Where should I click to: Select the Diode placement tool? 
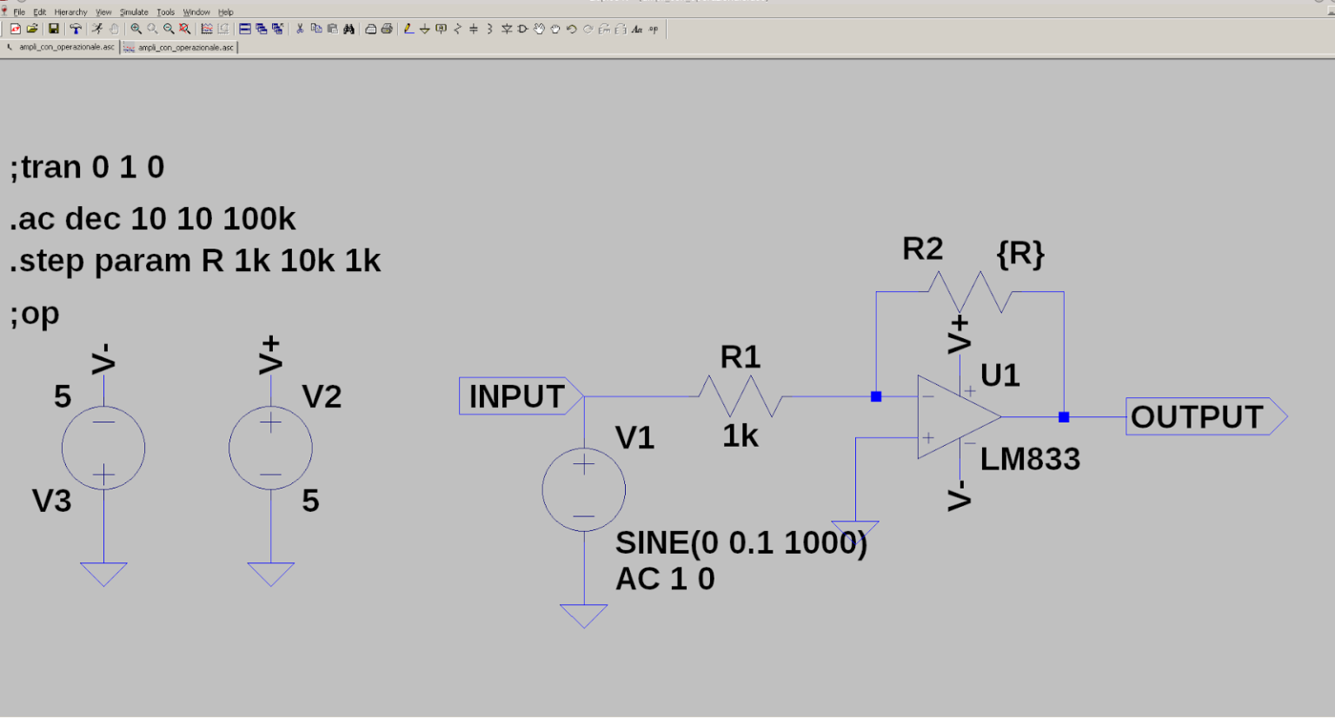tap(506, 29)
